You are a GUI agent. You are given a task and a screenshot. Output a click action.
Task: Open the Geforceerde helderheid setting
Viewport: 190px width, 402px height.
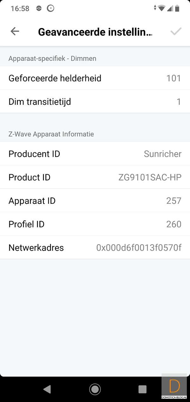(x=55, y=78)
